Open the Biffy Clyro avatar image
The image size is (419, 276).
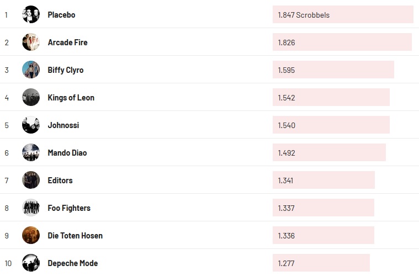[31, 70]
